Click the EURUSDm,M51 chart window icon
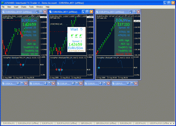Viewport: 176px width, 126px height. pyautogui.click(x=50, y=12)
